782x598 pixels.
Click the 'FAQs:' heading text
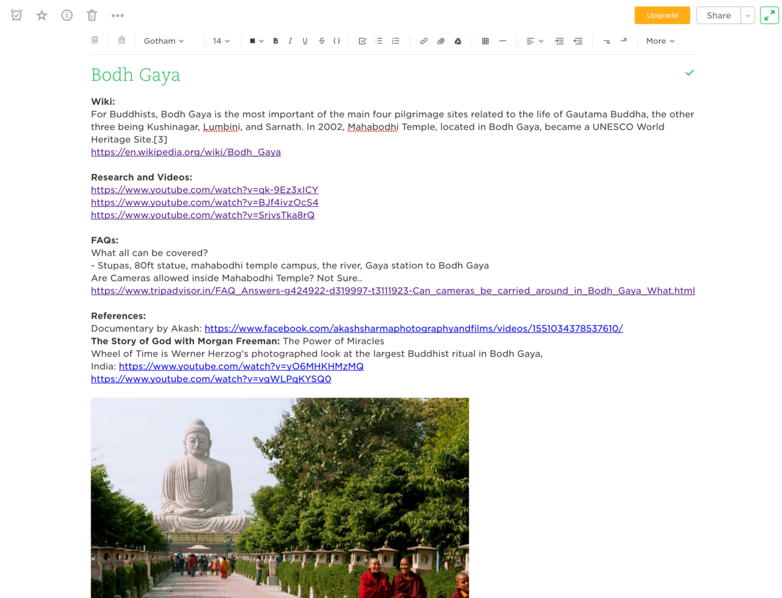click(x=104, y=240)
